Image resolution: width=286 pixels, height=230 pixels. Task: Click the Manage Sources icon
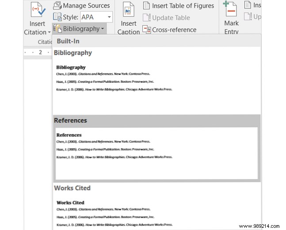click(57, 5)
